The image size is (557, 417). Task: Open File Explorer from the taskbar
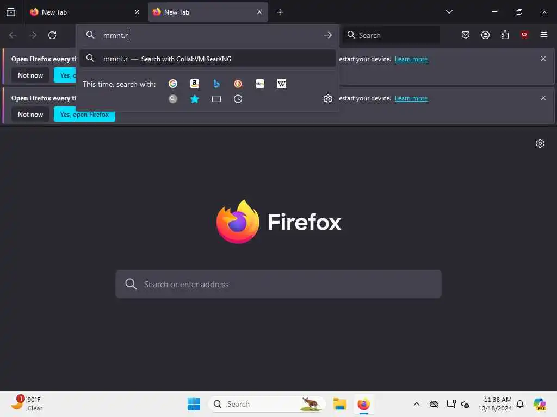pos(340,404)
